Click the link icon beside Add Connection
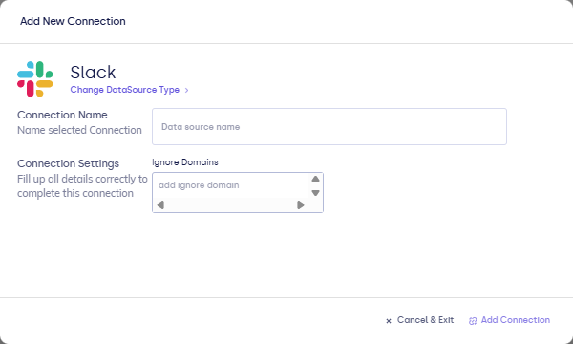Image resolution: width=573 pixels, height=344 pixels. point(473,321)
